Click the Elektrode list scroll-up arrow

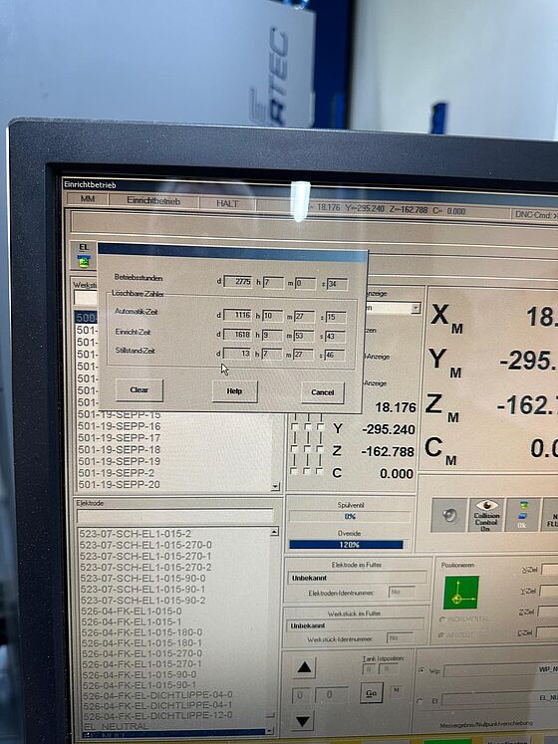[274, 532]
